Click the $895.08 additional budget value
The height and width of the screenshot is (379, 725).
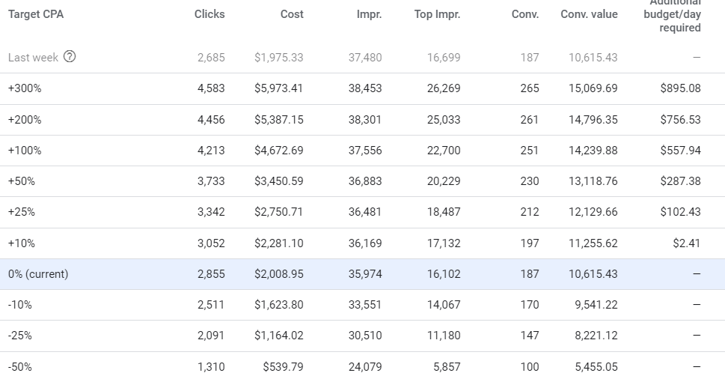680,88
